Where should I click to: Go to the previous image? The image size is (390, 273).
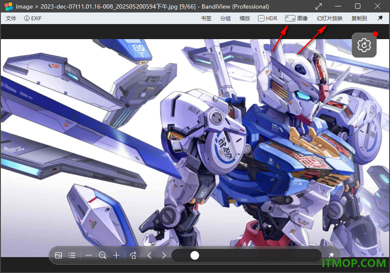(x=150, y=255)
